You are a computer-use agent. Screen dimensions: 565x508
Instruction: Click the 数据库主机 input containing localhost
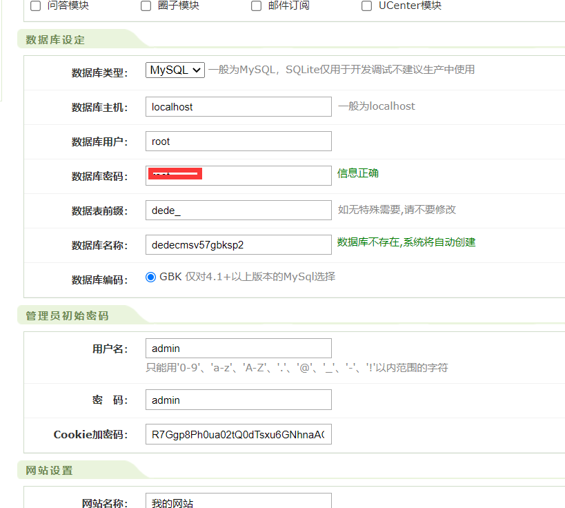click(238, 106)
